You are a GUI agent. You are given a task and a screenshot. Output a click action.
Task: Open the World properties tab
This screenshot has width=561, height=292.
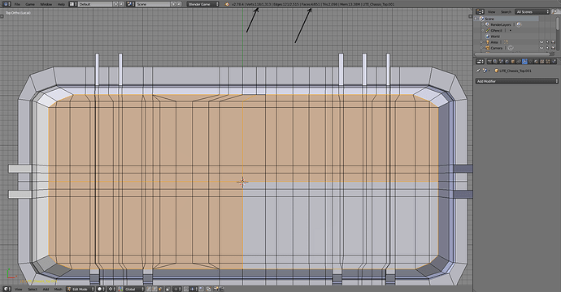point(507,62)
